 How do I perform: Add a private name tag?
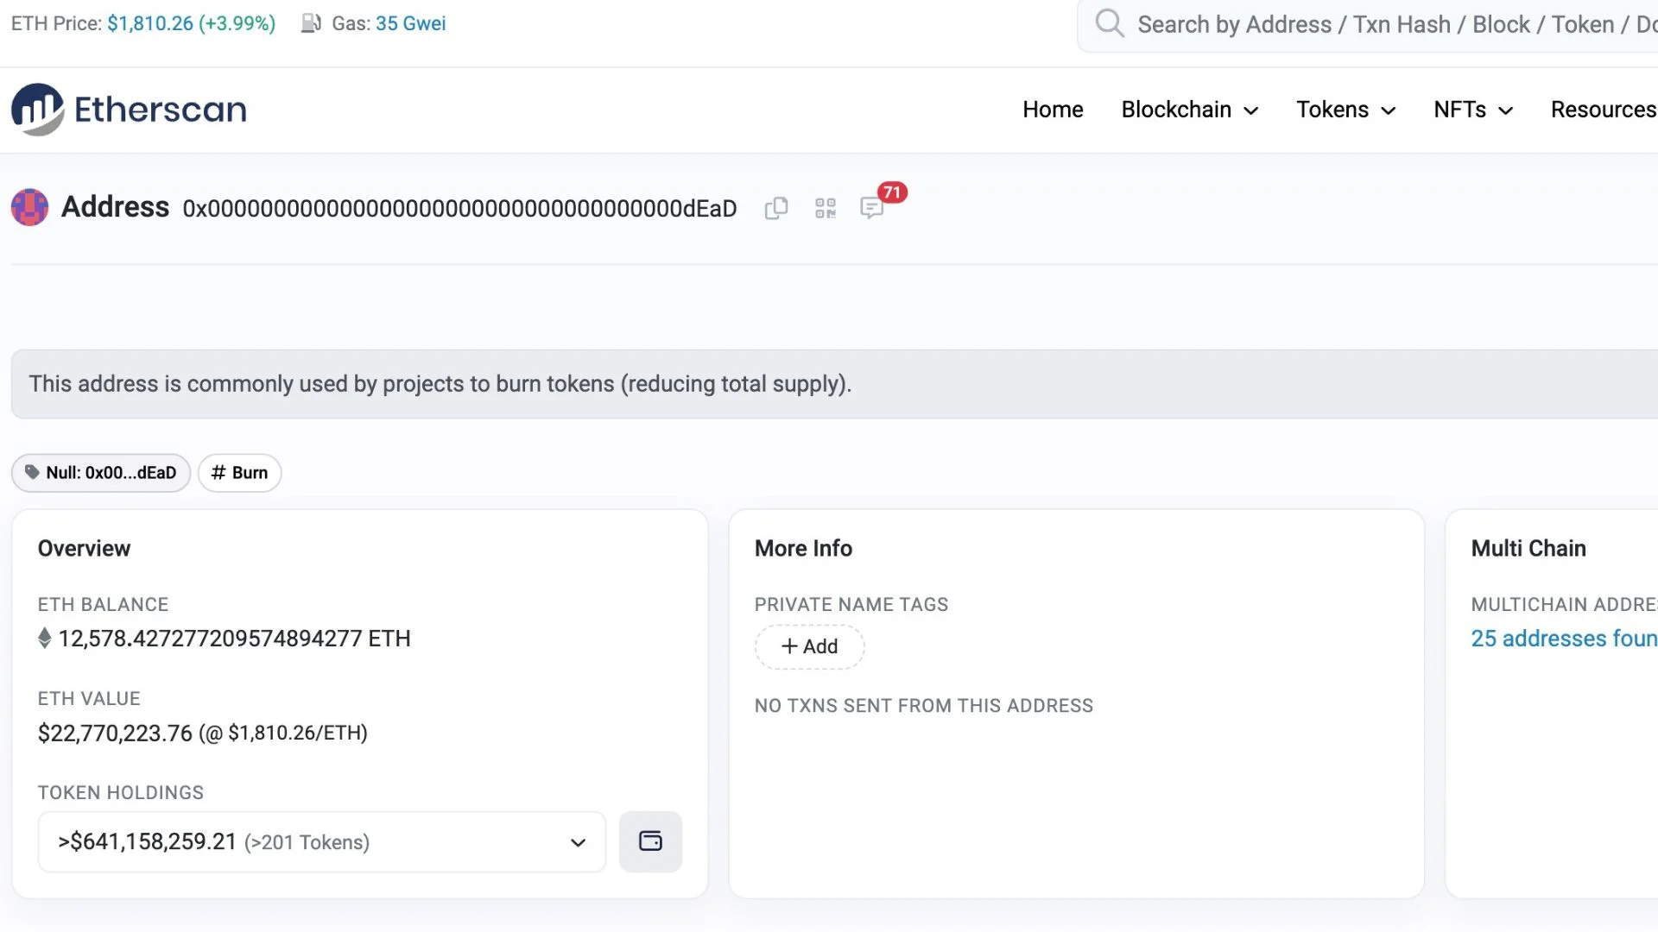click(x=809, y=646)
